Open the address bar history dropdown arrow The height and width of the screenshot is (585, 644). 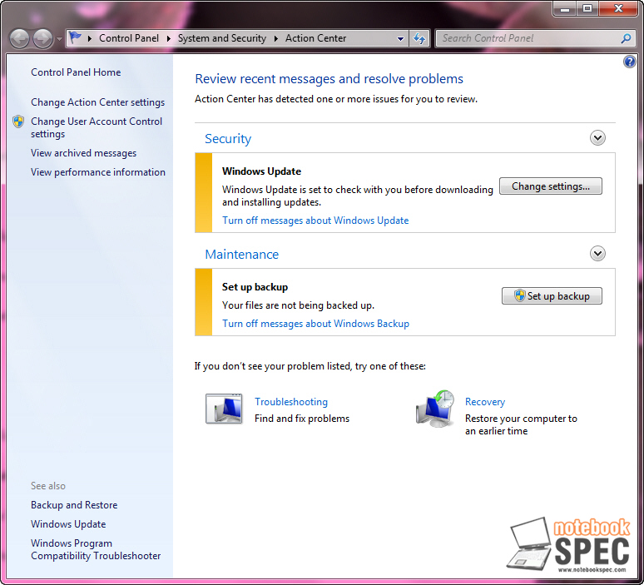pos(400,38)
